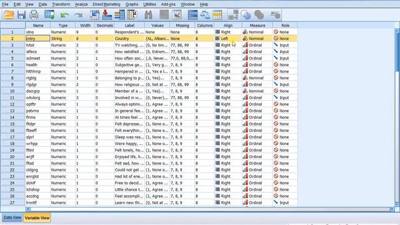The image size is (400, 225).
Task: Click 'Belonging to p...' label cell
Action: tap(129, 77)
